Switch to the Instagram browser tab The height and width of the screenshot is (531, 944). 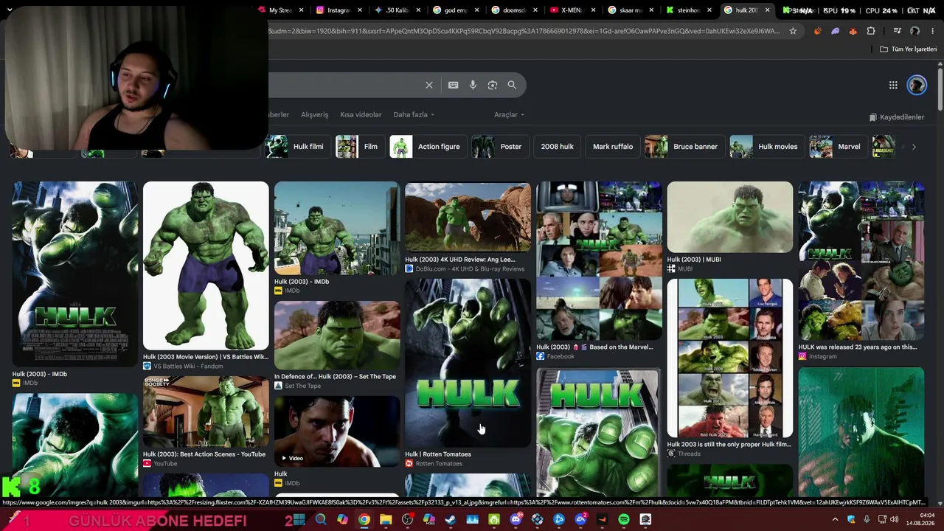coord(338,10)
